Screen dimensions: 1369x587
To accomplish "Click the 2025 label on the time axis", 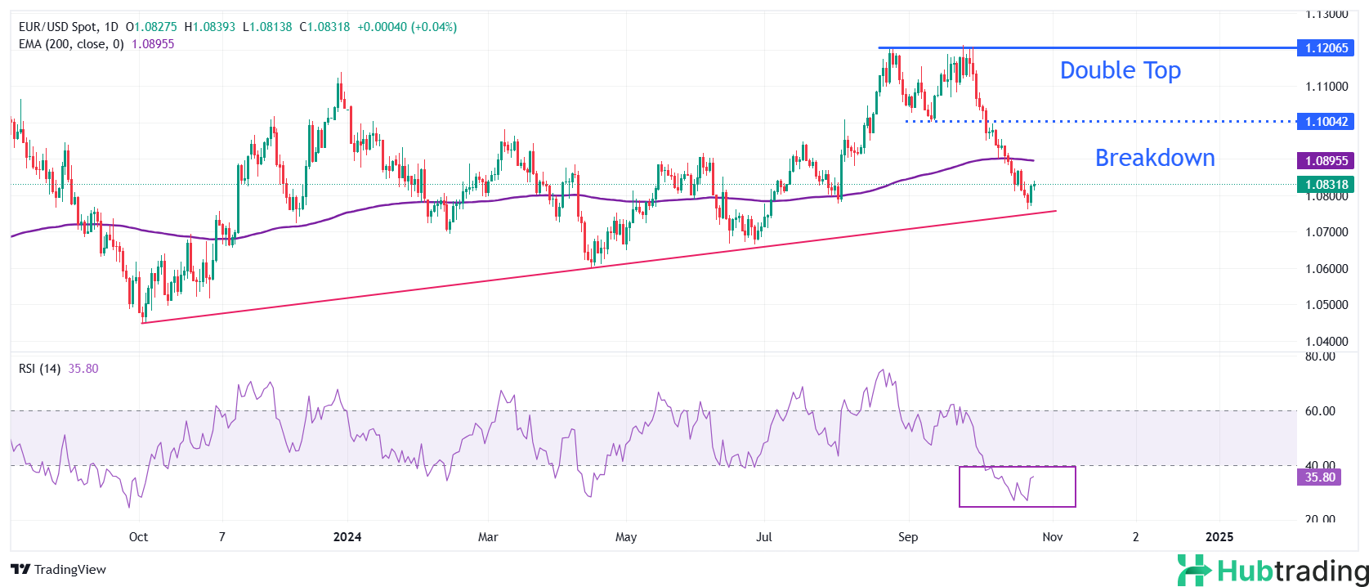I will point(1219,537).
